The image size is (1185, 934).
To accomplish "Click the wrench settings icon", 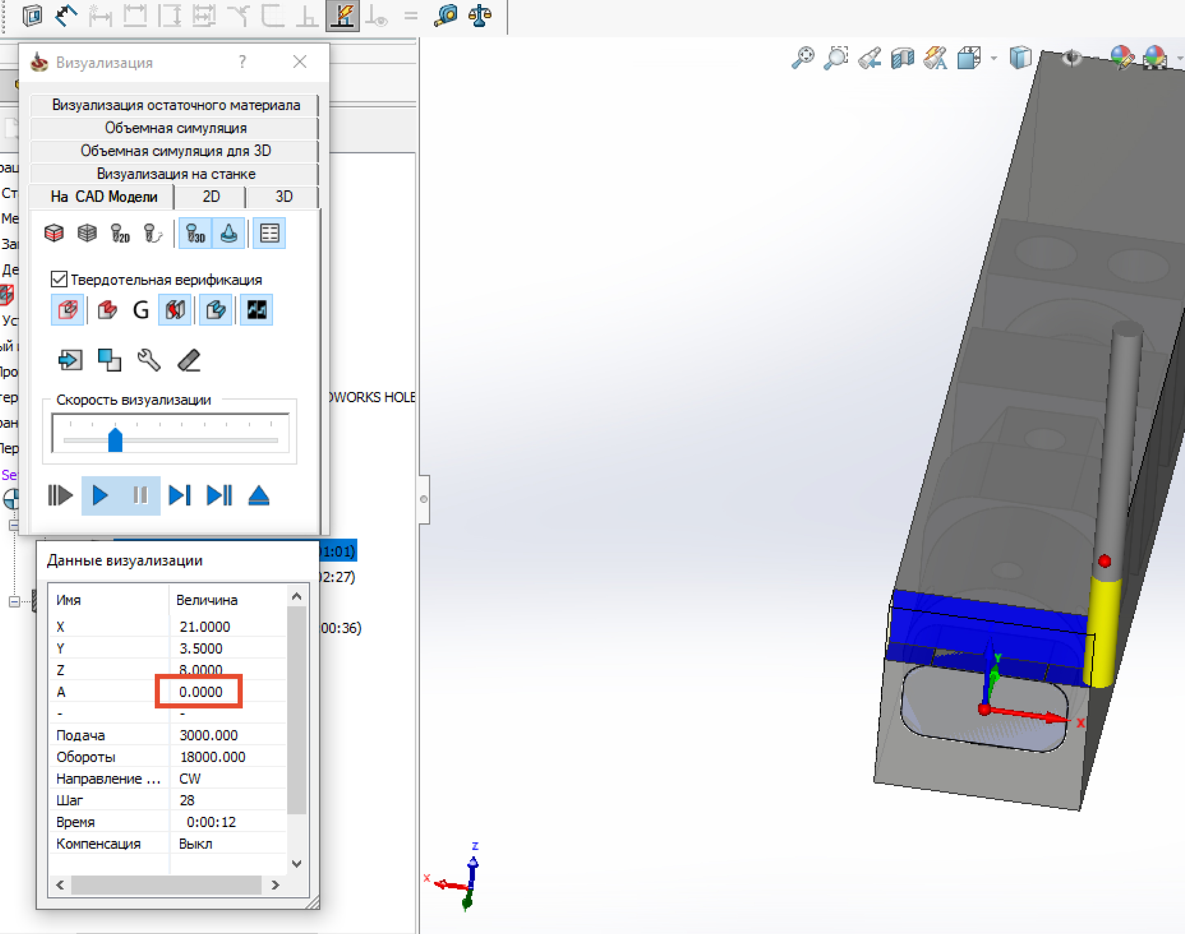I will point(149,360).
